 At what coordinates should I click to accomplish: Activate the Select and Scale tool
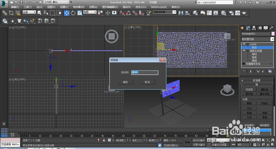coord(79,13)
